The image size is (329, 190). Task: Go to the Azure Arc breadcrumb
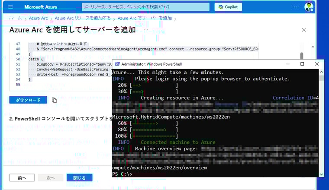(39, 18)
